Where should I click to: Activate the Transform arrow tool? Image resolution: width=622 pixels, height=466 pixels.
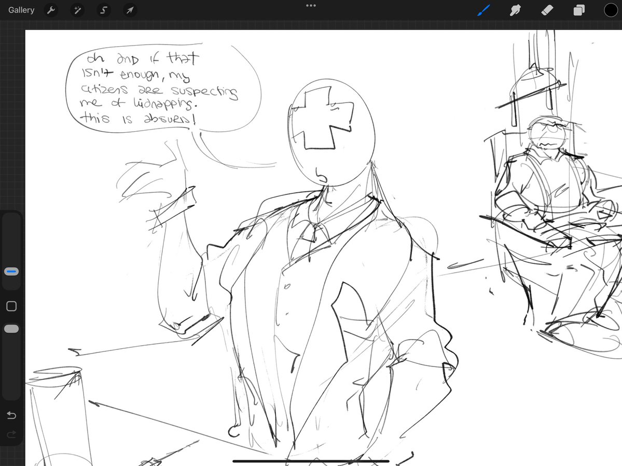click(130, 10)
